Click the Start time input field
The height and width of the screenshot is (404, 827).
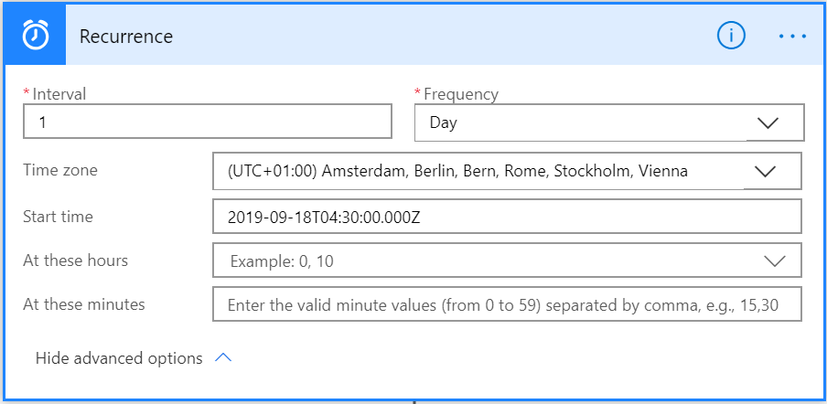[506, 217]
